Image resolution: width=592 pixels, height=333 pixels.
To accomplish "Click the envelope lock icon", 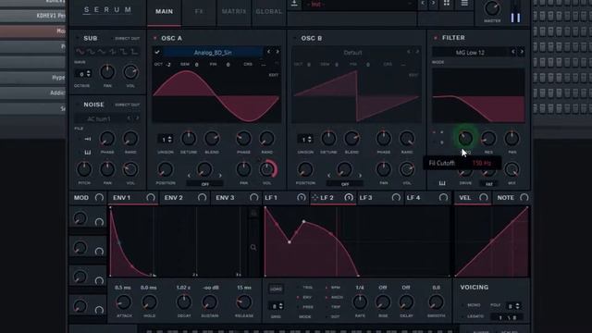I will click(x=253, y=214).
